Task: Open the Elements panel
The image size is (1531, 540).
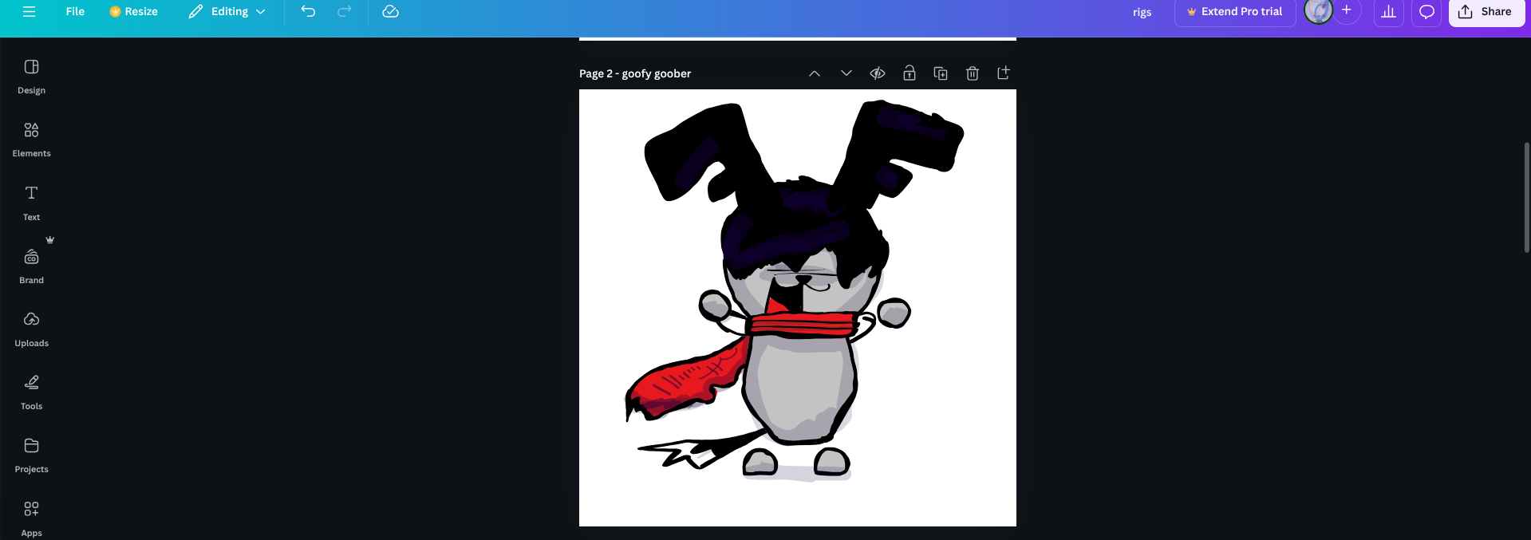Action: pyautogui.click(x=31, y=139)
